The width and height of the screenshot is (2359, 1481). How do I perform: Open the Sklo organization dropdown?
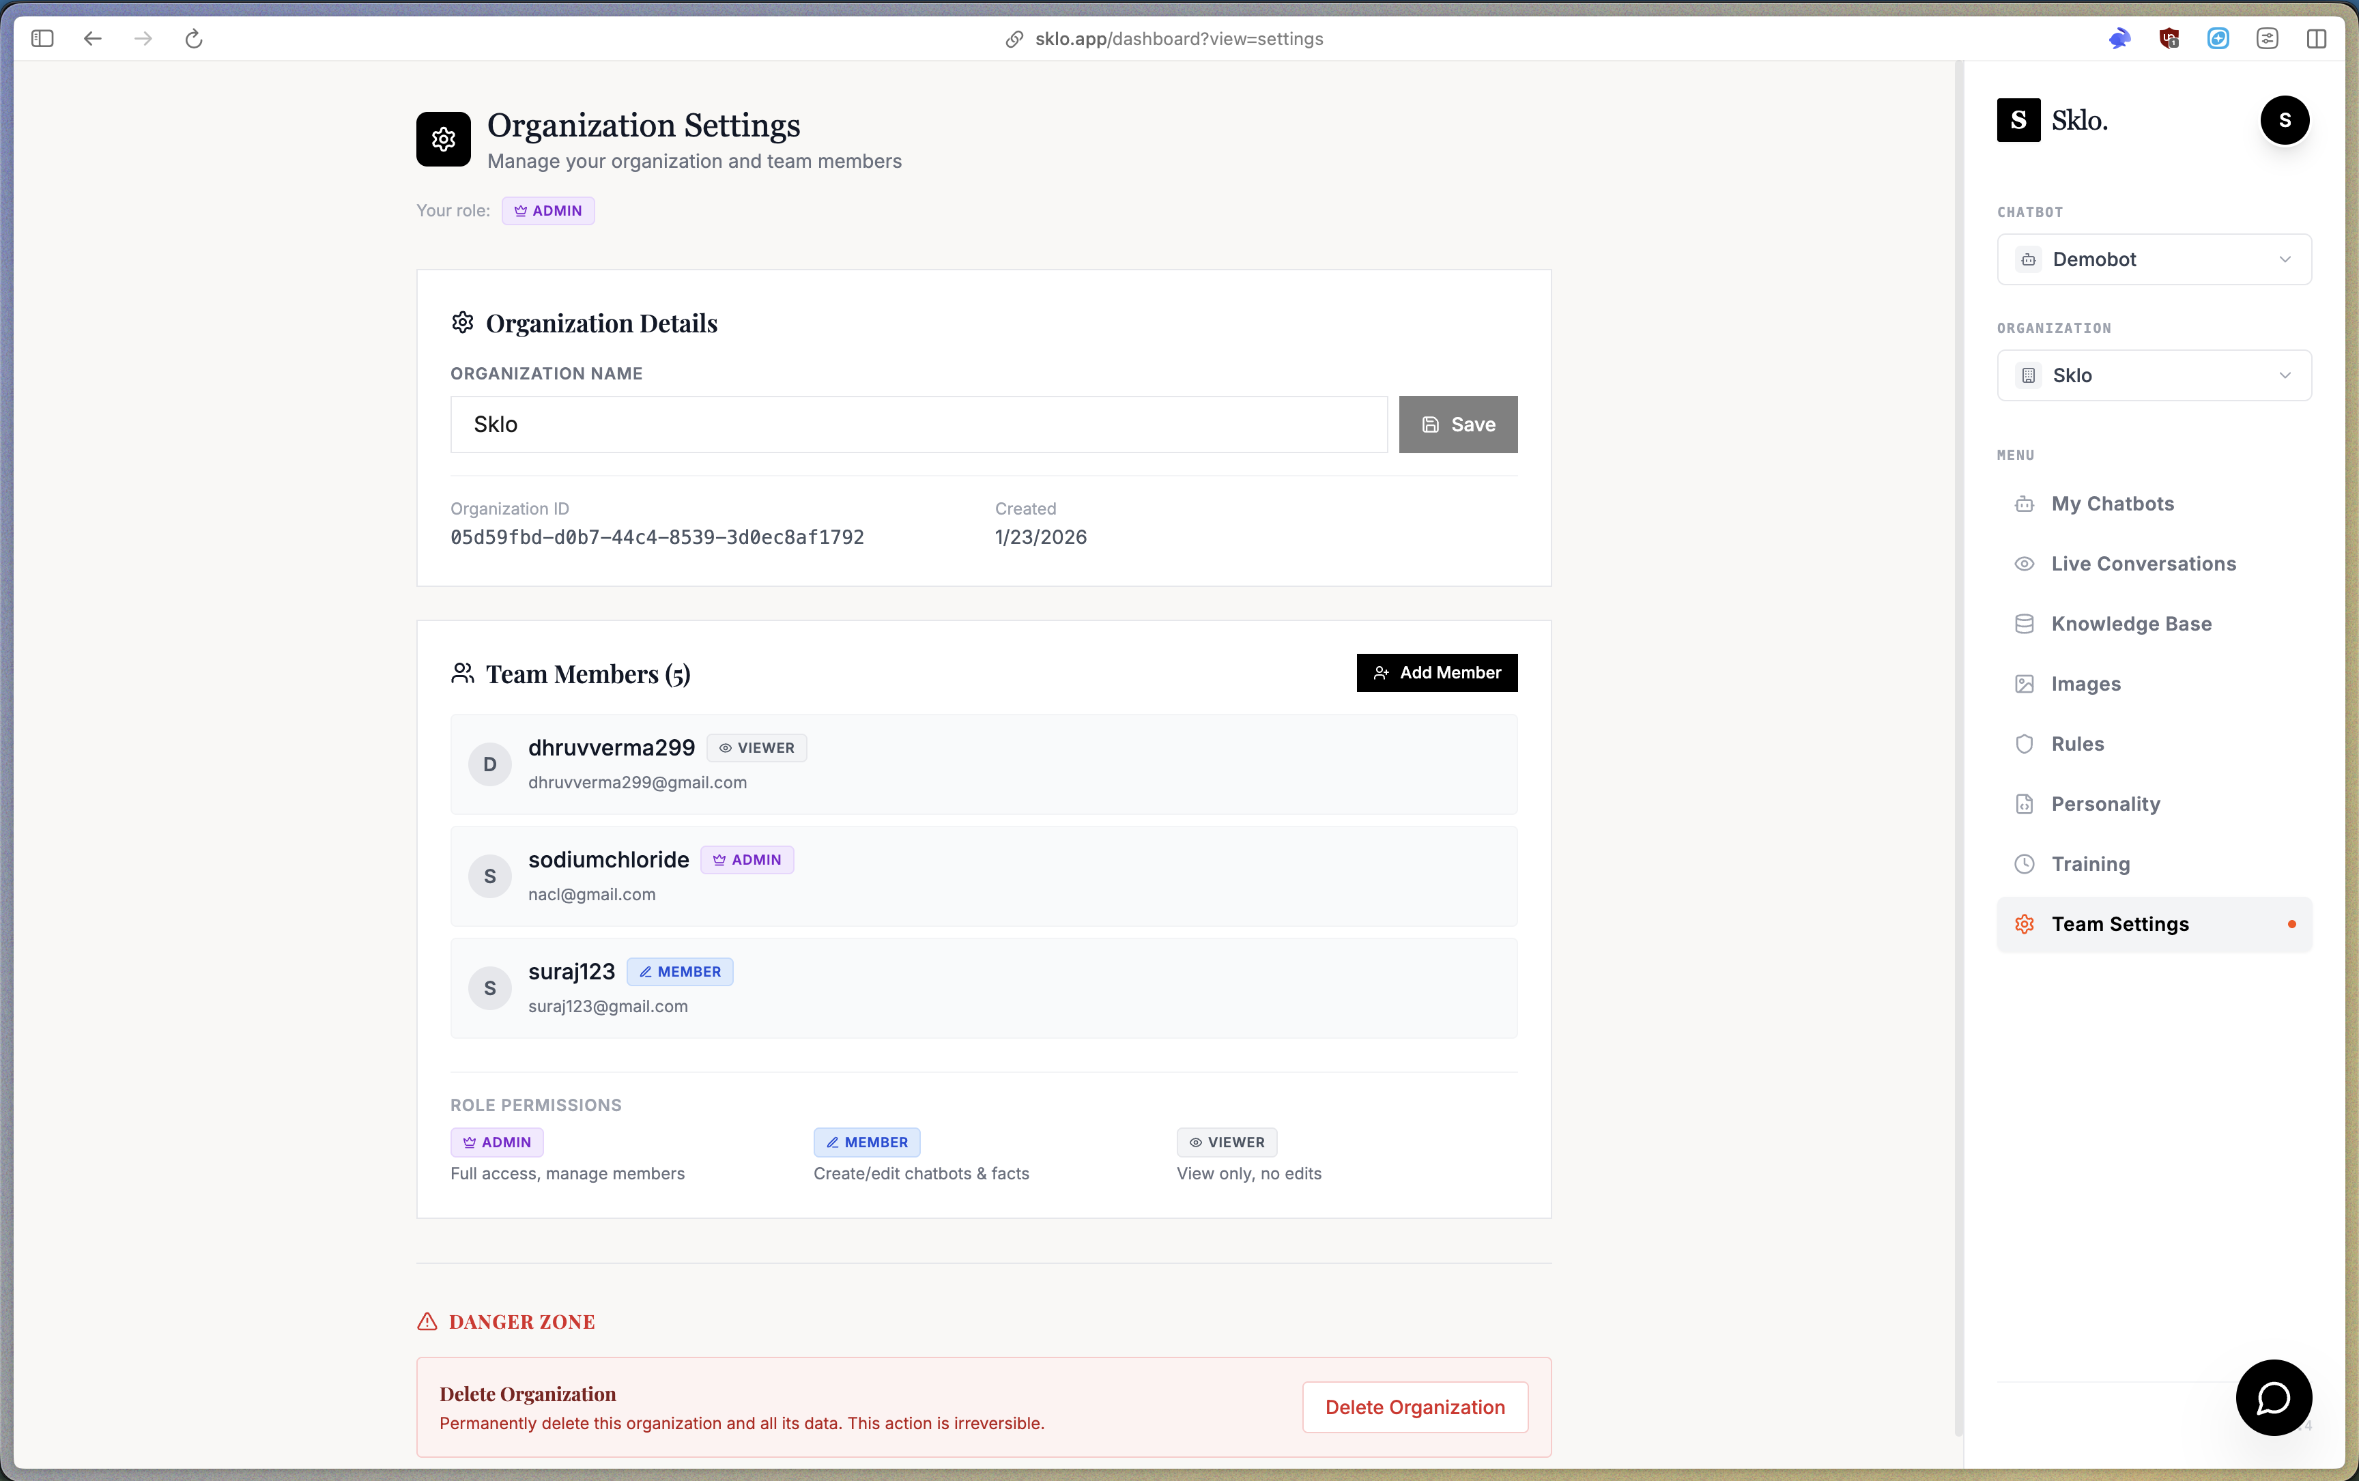[2154, 376]
